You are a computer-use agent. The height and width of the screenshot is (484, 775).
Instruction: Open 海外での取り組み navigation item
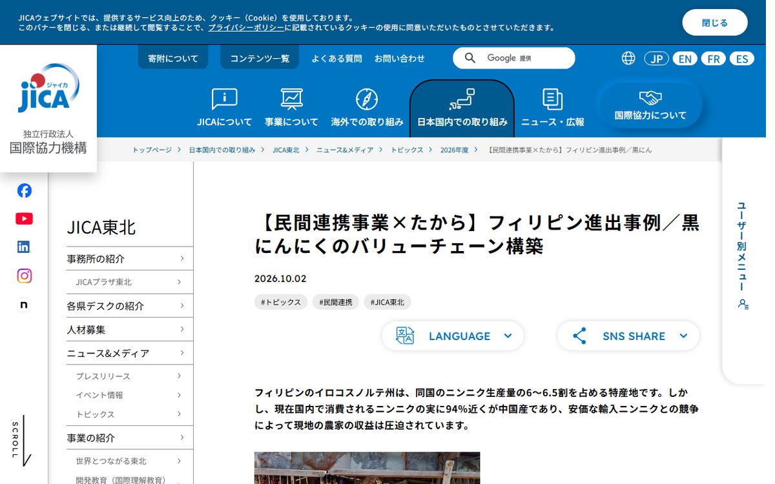point(367,108)
